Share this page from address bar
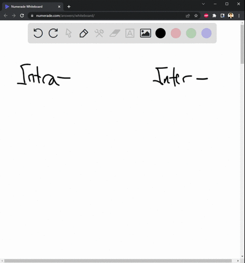This screenshot has width=245, height=263. pyautogui.click(x=188, y=16)
